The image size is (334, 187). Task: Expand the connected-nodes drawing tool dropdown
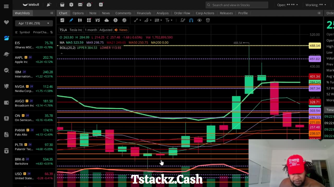click(x=151, y=20)
